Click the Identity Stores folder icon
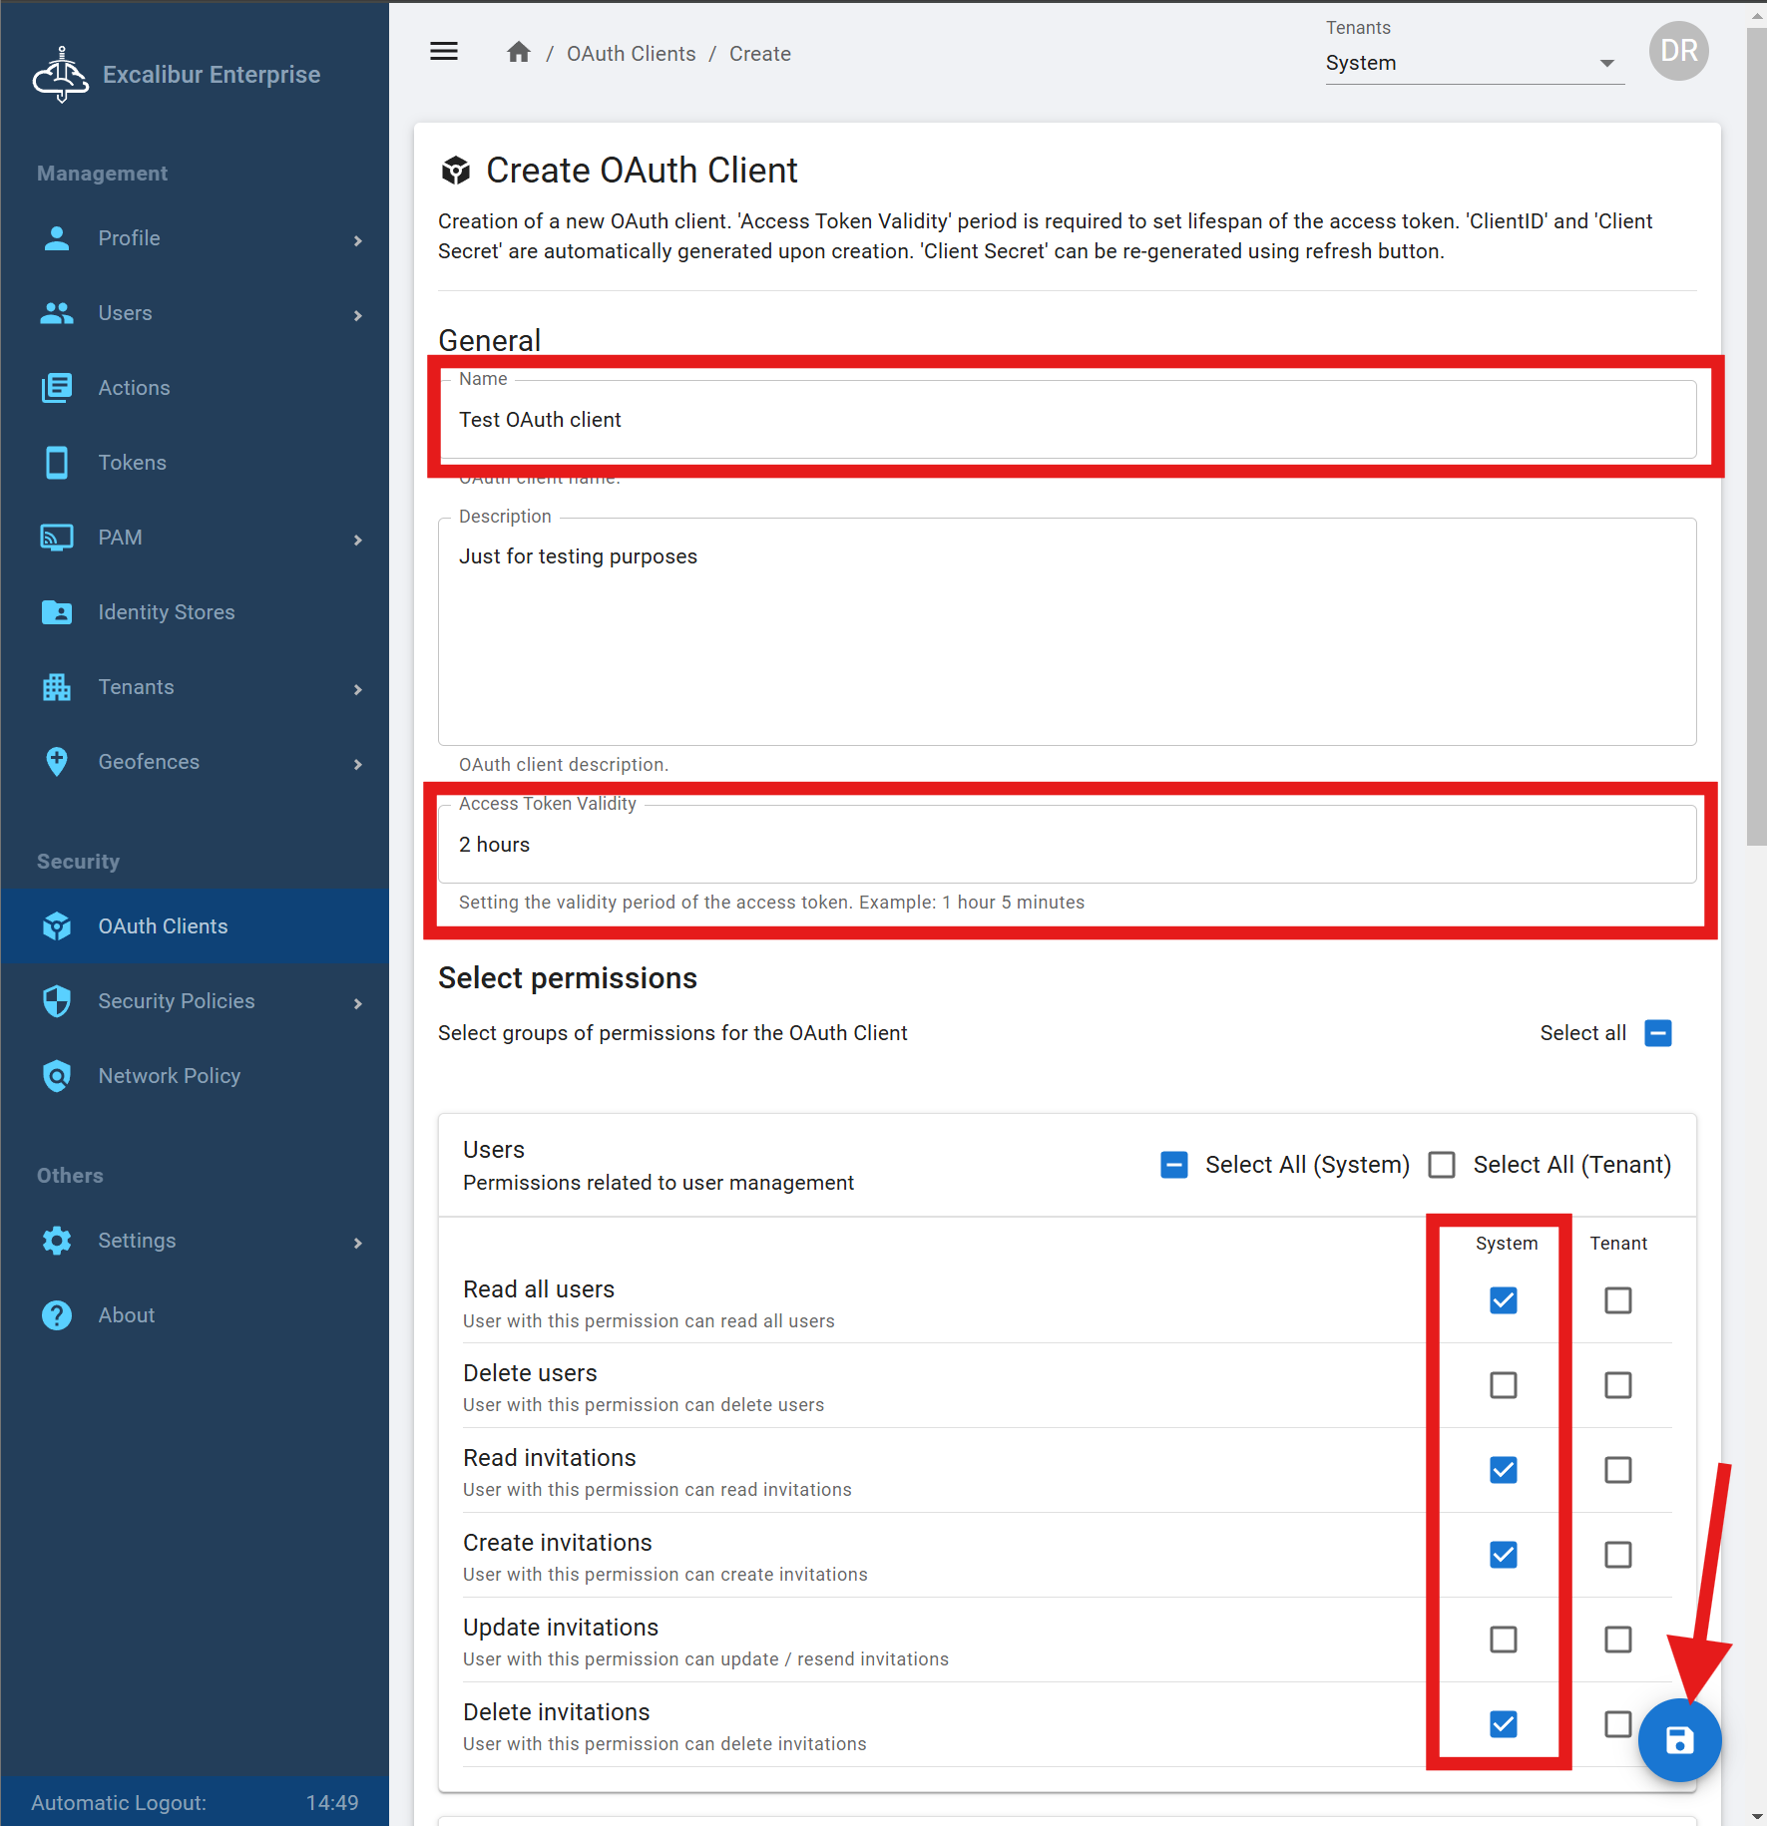 pos(57,612)
